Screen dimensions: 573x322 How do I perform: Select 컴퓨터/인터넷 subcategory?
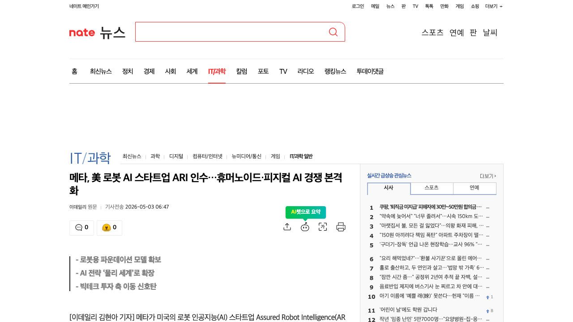(207, 157)
